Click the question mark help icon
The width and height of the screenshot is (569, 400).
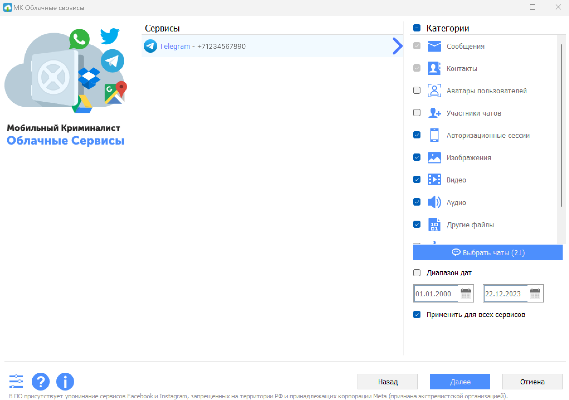(40, 381)
